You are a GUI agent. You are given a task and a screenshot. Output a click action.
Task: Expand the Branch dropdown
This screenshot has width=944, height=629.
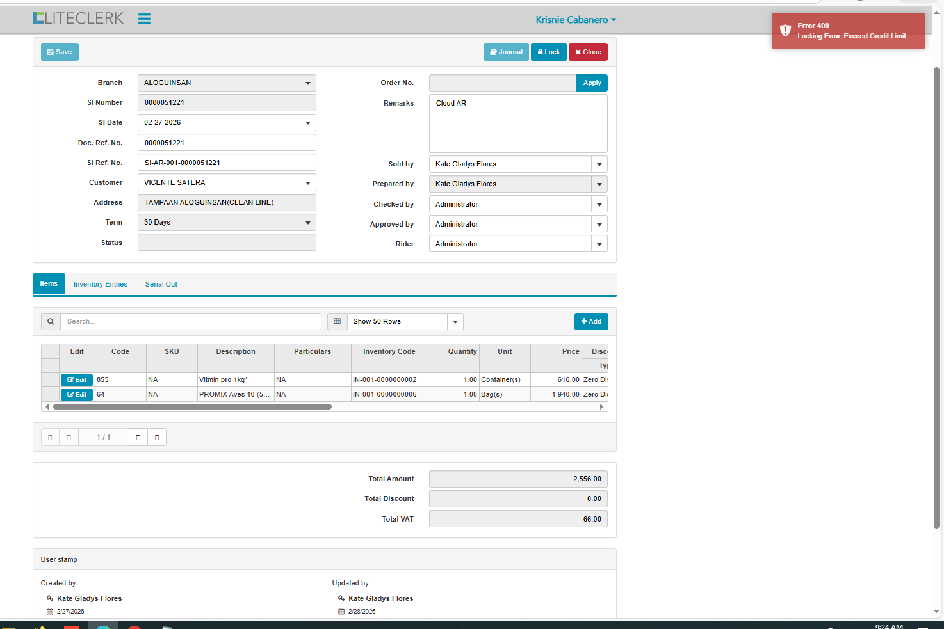point(308,83)
